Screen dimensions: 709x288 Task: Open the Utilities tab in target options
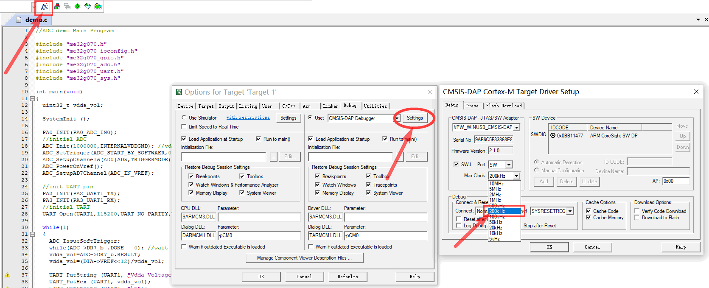pos(375,106)
